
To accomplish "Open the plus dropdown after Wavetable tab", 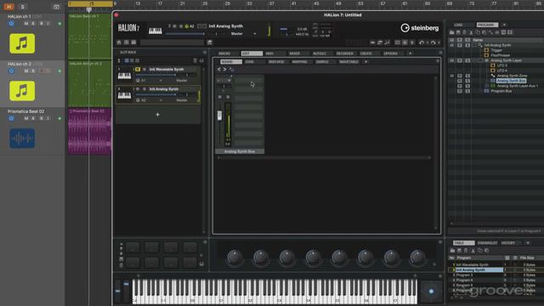I will [x=365, y=62].
